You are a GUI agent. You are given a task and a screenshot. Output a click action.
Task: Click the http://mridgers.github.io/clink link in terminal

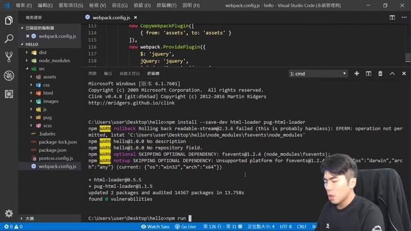[131, 103]
